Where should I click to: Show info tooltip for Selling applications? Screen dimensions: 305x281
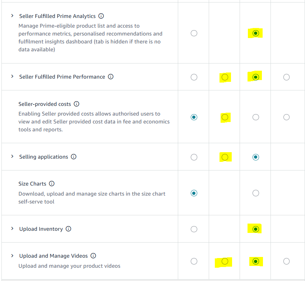74,157
